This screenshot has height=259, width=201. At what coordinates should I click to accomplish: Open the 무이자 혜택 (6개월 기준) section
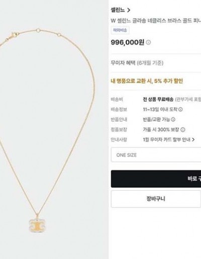pyautogui.click(x=137, y=63)
